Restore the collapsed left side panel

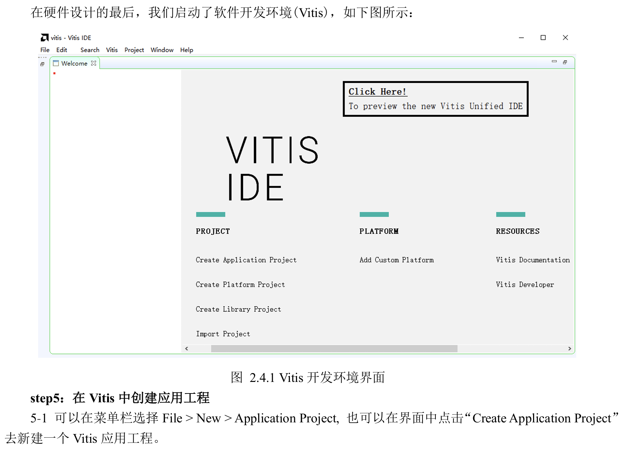click(x=42, y=64)
